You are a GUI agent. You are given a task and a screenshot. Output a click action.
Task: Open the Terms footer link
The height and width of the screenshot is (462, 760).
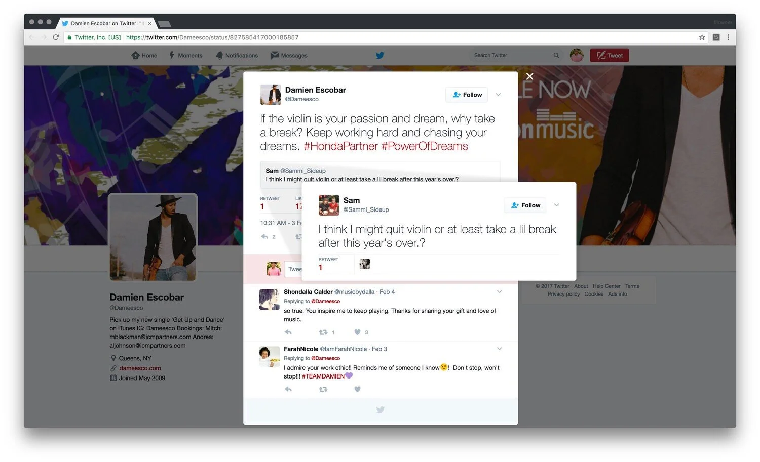coord(632,286)
